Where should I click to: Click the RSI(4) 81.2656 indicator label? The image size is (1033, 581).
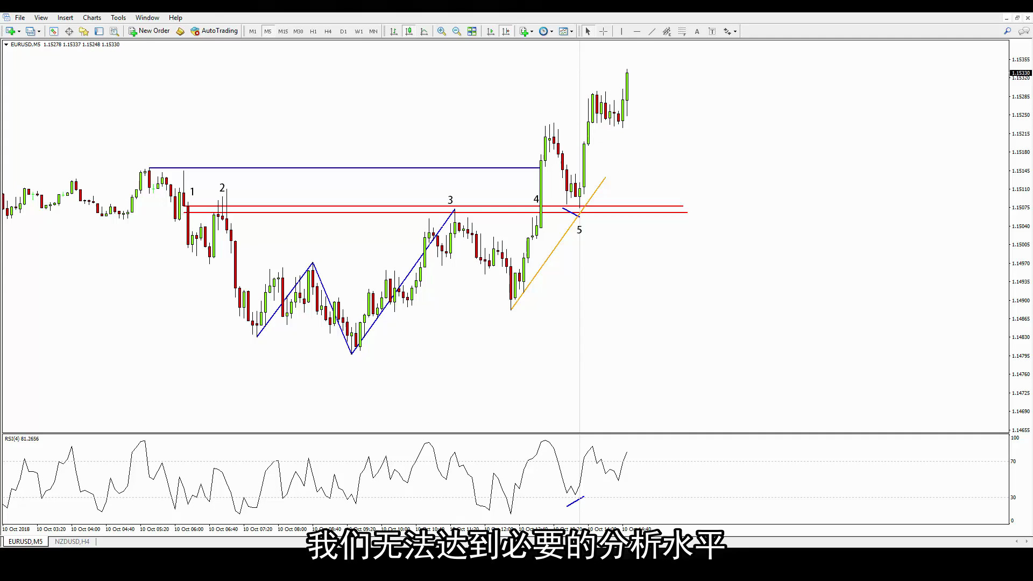click(22, 438)
